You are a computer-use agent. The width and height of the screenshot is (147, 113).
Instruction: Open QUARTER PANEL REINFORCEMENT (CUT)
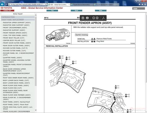click(16, 74)
